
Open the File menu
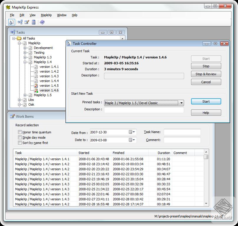tap(12, 15)
